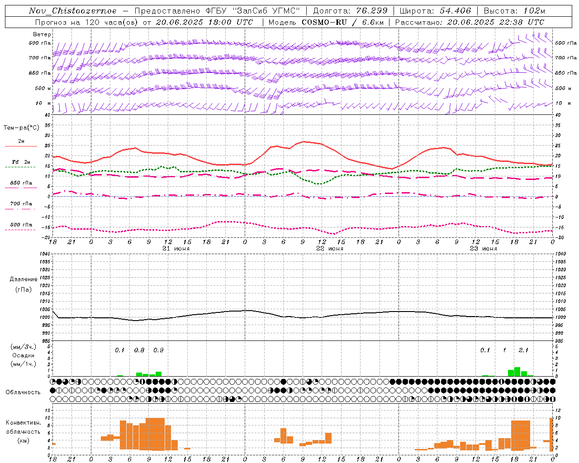Viewport: 579px width, 463px height.
Task: Select the 700 гПа temperature legend entry
Action: (x=21, y=204)
